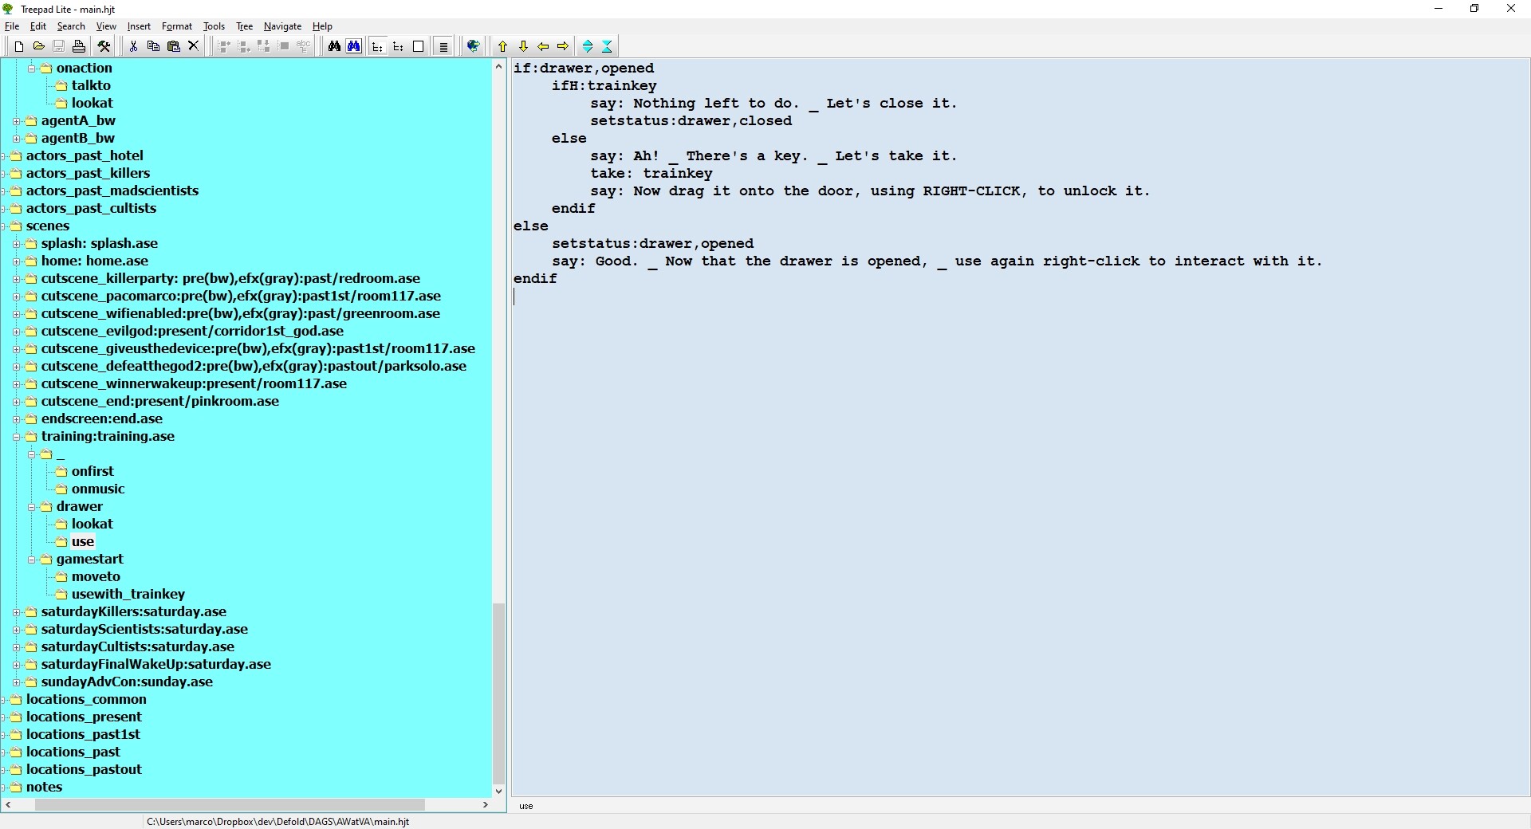This screenshot has width=1531, height=829.
Task: Click the Print toolbar icon
Action: tap(78, 46)
